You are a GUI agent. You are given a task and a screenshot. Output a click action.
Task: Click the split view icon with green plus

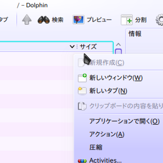(127, 20)
